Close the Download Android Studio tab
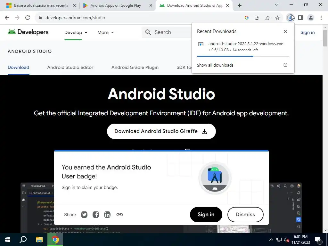328x246 pixels. pyautogui.click(x=228, y=6)
